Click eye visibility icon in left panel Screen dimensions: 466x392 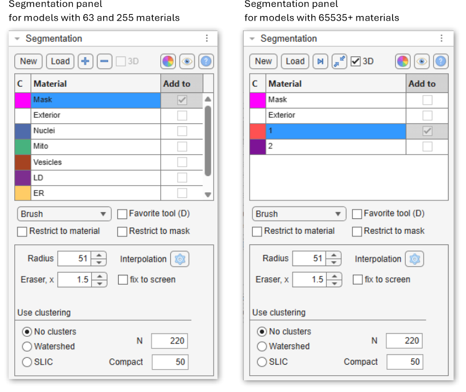[187, 61]
